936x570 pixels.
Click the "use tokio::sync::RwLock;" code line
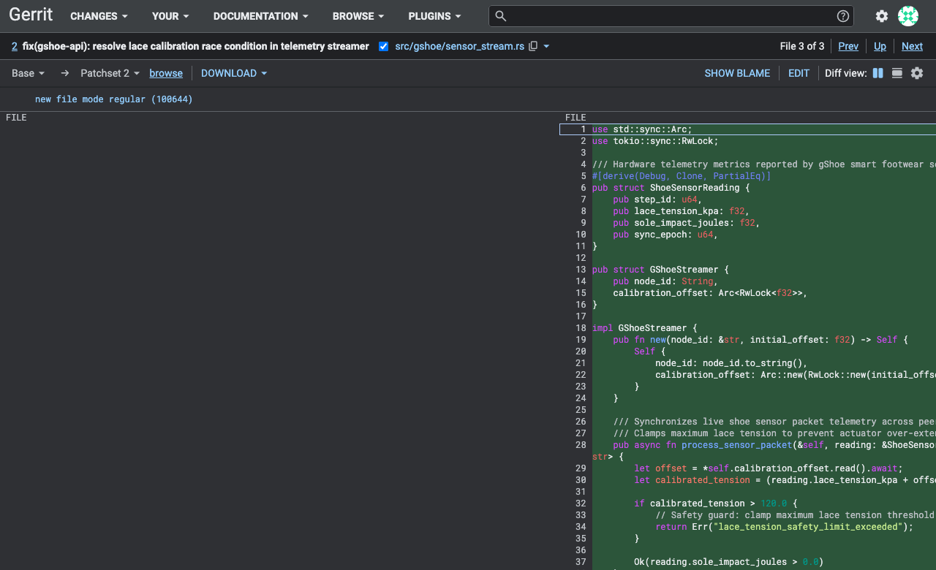[x=655, y=141]
